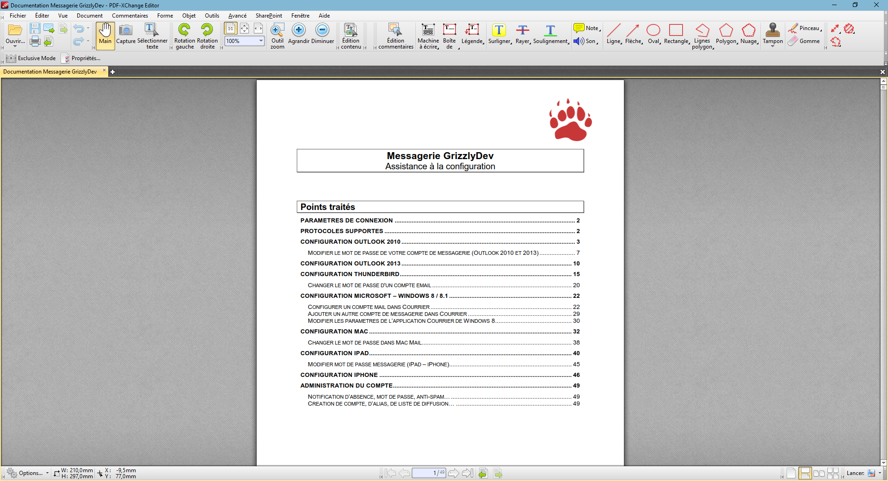Fit the page width to the window

point(258,29)
